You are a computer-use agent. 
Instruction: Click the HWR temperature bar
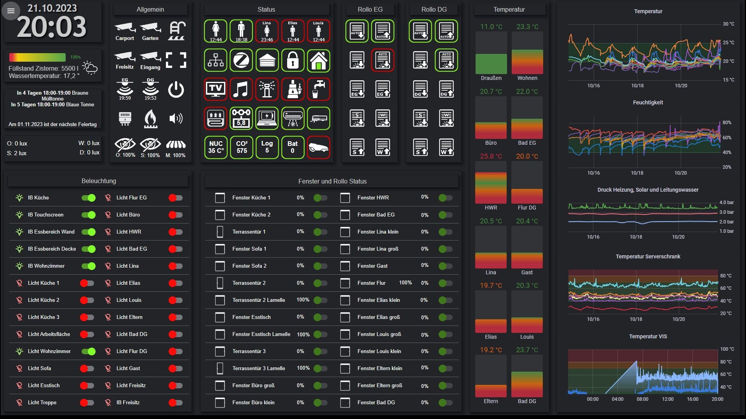[491, 183]
